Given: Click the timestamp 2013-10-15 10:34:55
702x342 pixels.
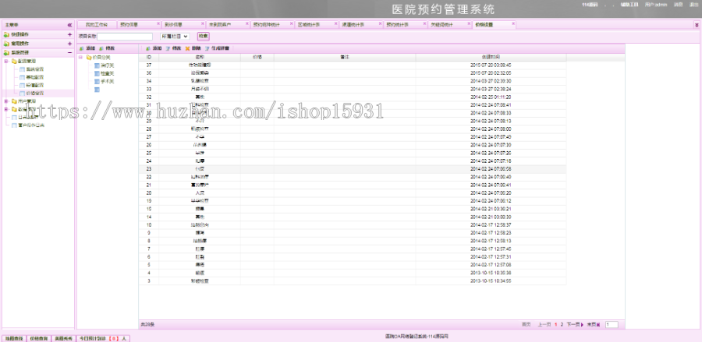Looking at the screenshot, I should 491,280.
